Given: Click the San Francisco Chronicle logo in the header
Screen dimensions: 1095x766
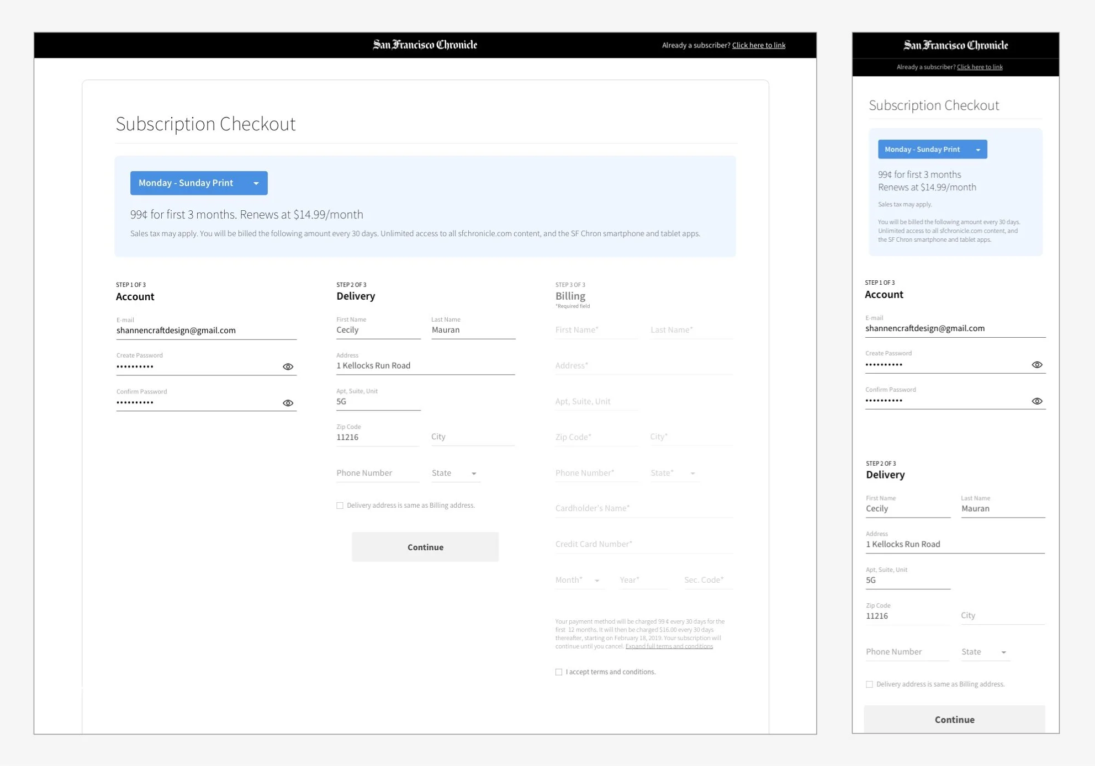Looking at the screenshot, I should coord(425,45).
